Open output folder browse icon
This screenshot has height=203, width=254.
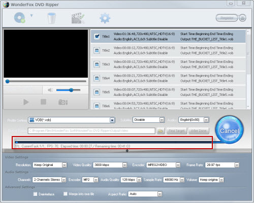(161, 131)
